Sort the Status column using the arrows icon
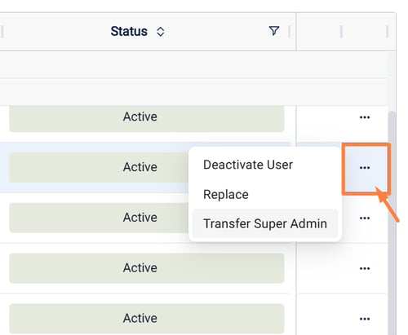Image resolution: width=408 pixels, height=335 pixels. (161, 32)
